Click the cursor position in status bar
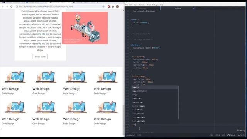Viewport: 247px width, 139px height. point(139,135)
